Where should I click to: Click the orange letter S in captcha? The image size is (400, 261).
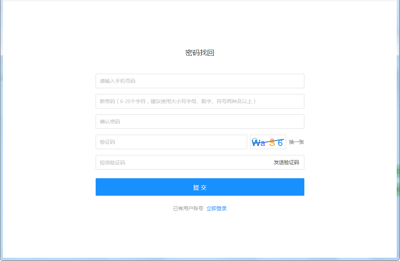pos(272,143)
